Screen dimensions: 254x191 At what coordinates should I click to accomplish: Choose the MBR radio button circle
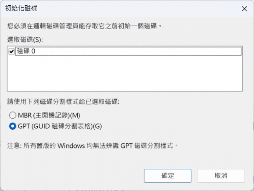(x=13, y=115)
